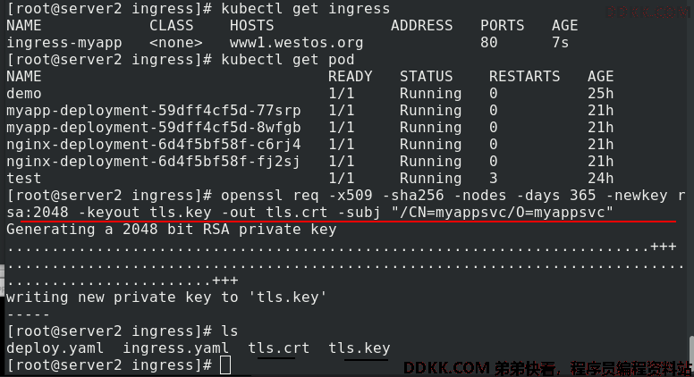Click the 'kubectl get ingress' command text
The width and height of the screenshot is (694, 377).
pyautogui.click(x=305, y=9)
